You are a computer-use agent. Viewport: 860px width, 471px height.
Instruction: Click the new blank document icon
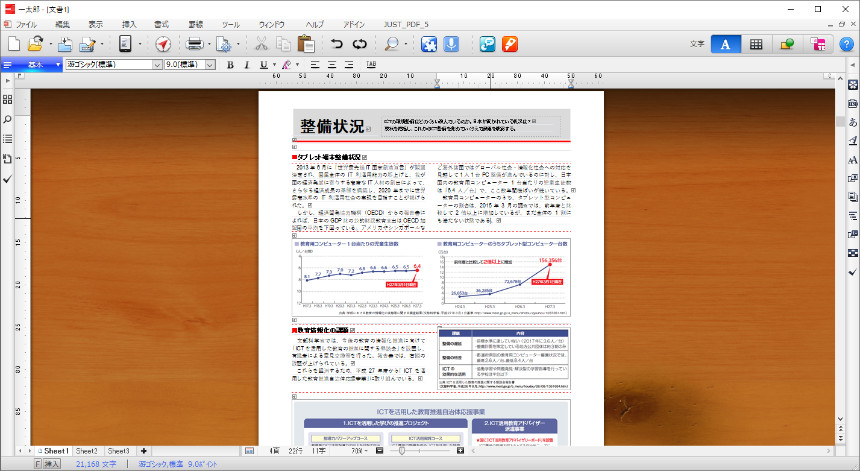click(x=14, y=44)
